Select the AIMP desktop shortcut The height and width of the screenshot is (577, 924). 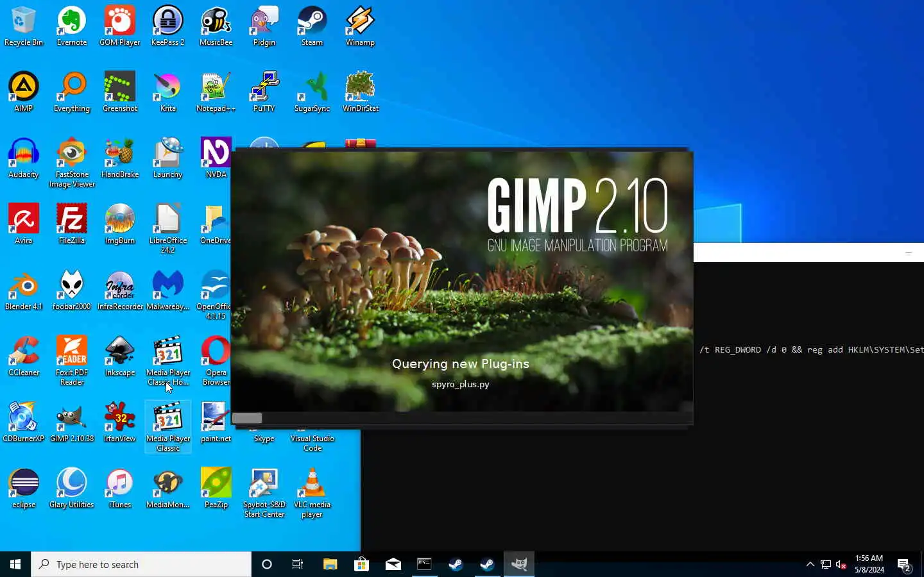[x=24, y=92]
